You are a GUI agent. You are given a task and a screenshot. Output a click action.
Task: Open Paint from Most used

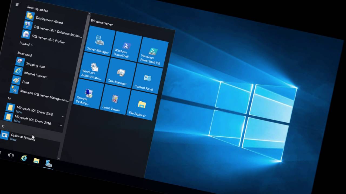21,81
